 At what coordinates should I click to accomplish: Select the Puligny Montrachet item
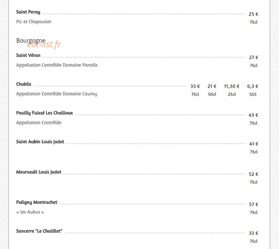37,202
